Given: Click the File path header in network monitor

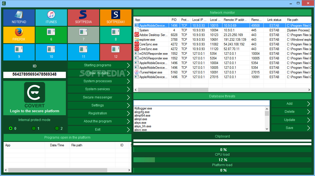Looking at the screenshot, I should [x=298, y=20].
